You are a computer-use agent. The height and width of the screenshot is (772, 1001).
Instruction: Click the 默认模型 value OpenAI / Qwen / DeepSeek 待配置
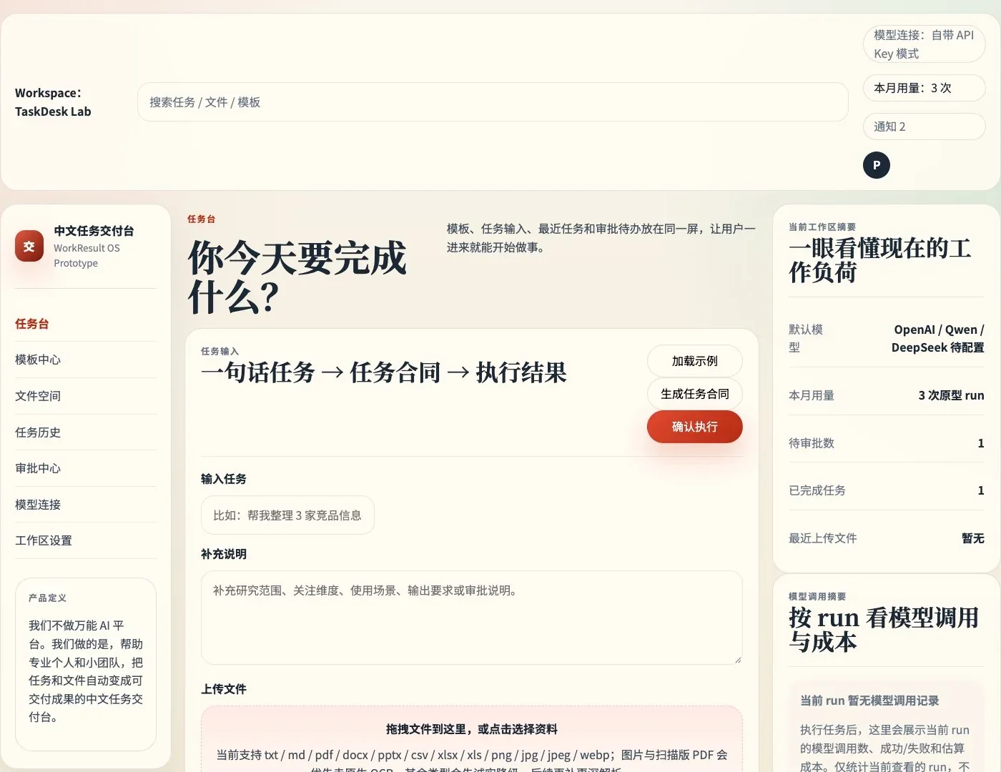tap(937, 339)
